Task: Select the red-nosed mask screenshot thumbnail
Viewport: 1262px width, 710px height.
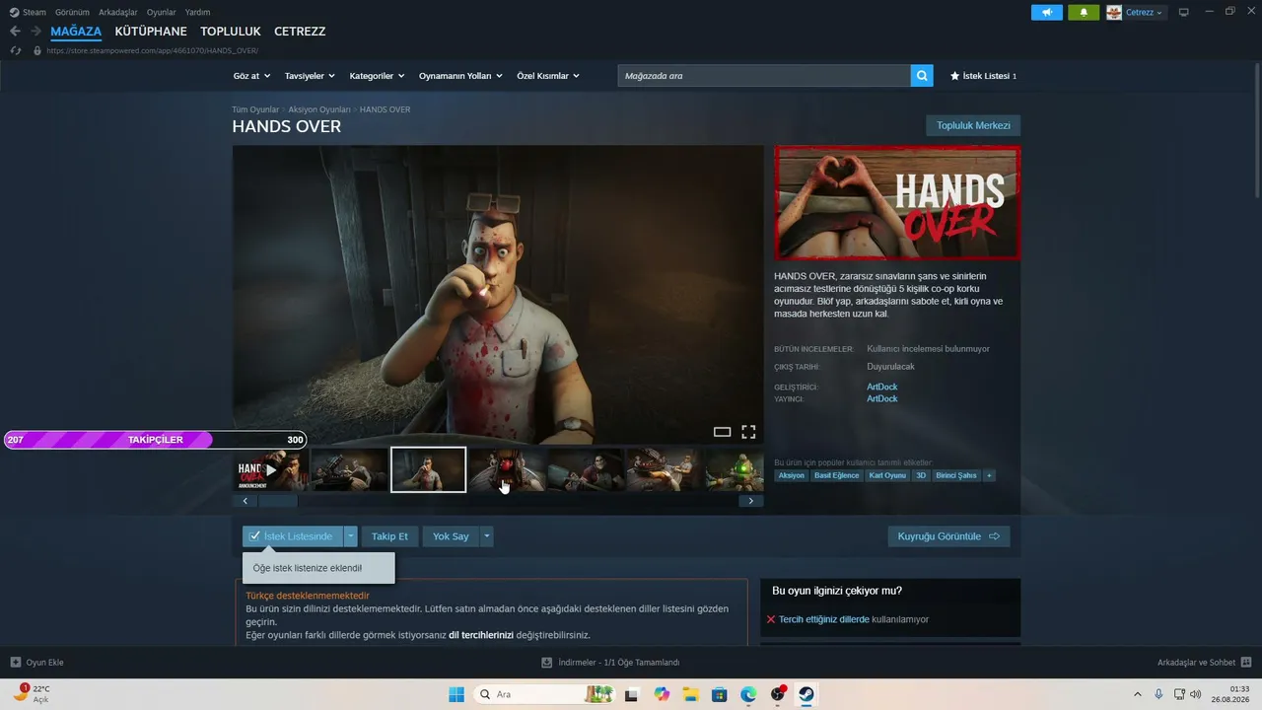Action: (507, 469)
